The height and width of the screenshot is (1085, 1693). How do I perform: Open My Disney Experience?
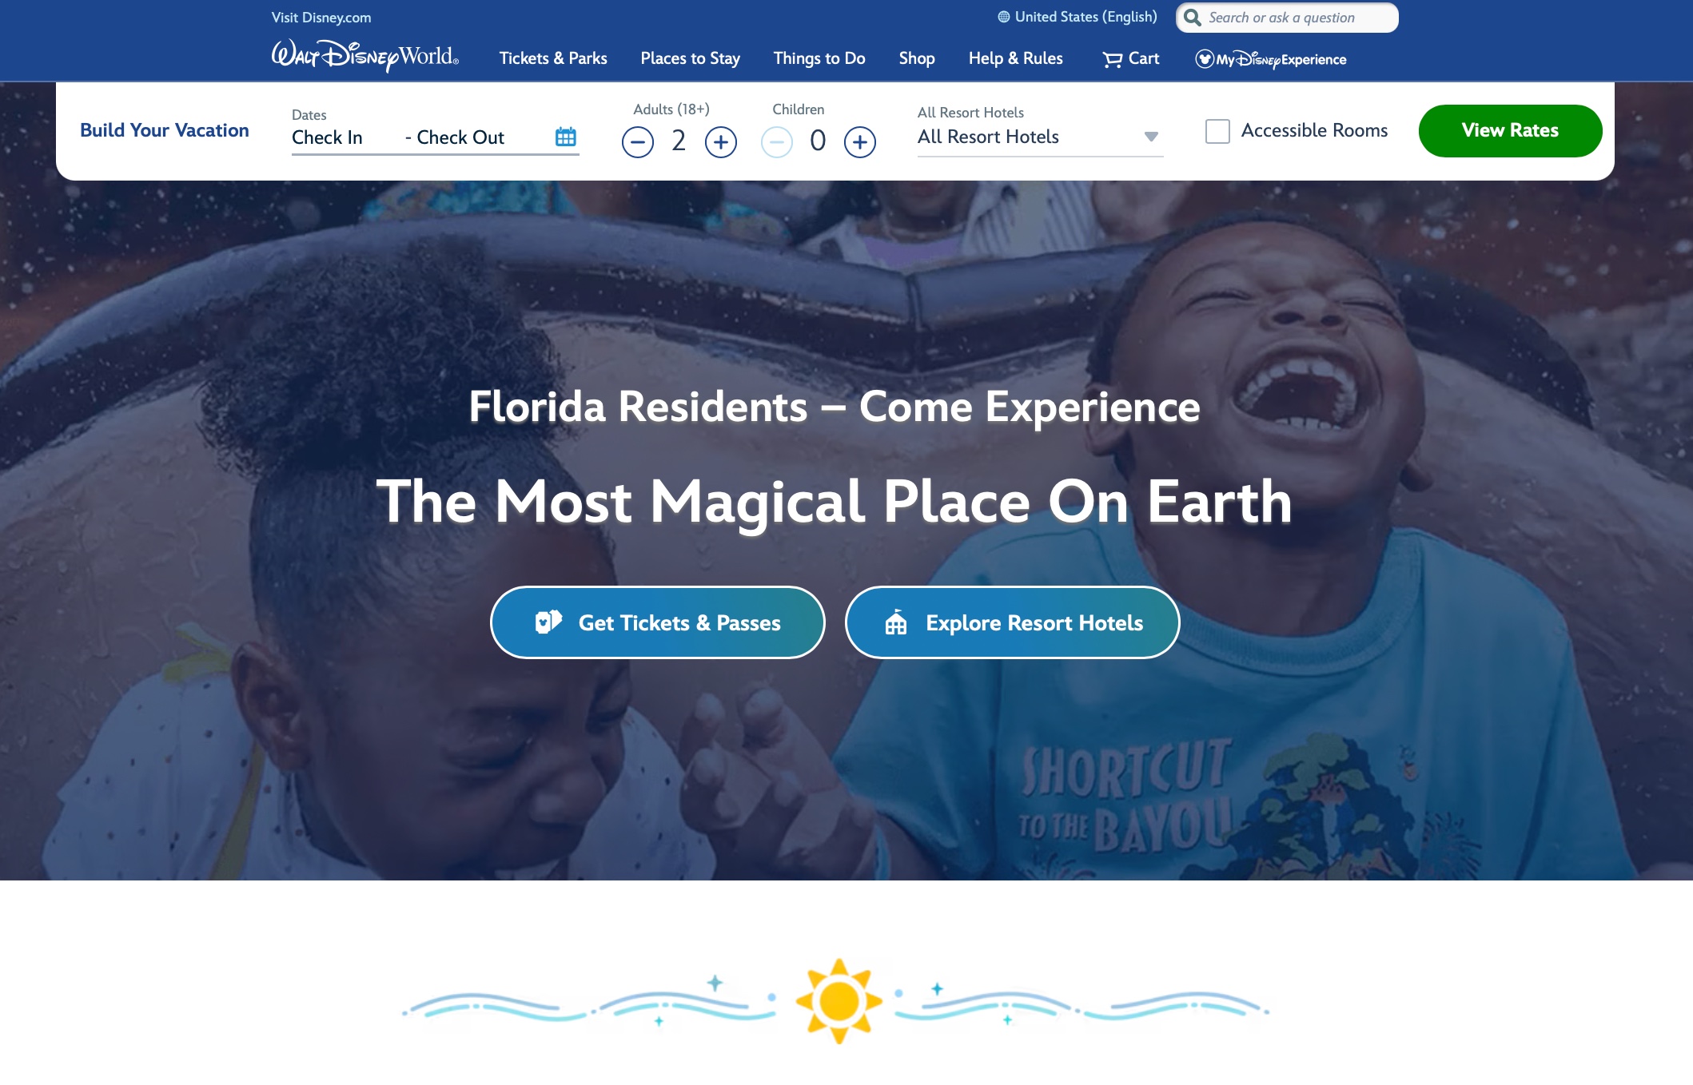point(1271,59)
